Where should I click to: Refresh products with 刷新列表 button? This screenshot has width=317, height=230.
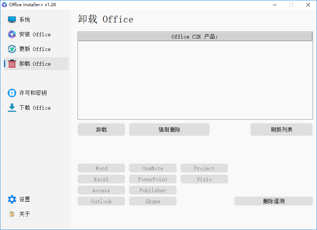[281, 129]
